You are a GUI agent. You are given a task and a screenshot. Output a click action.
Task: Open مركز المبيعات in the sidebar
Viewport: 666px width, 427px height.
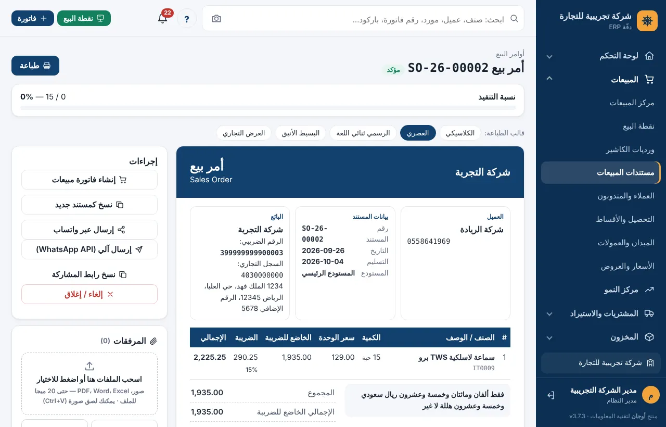click(601, 103)
